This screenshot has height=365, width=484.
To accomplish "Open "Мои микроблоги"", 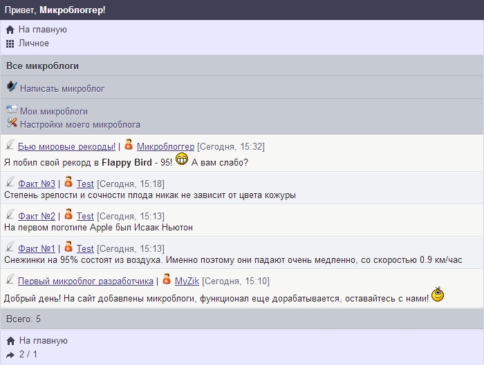I will coord(54,111).
